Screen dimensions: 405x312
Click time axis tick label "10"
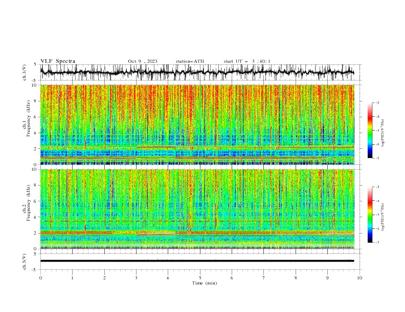359,278
